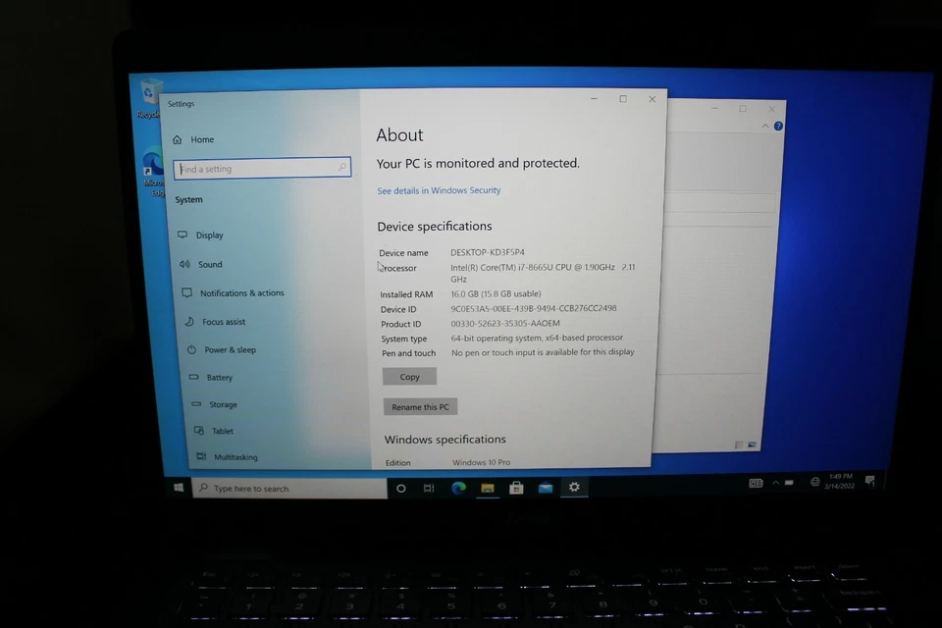Close the Settings window
Screen dimensions: 942x628
coord(652,99)
